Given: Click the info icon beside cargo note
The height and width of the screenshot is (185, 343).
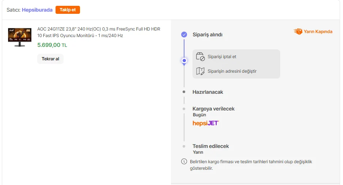Looking at the screenshot, I should pos(184,161).
